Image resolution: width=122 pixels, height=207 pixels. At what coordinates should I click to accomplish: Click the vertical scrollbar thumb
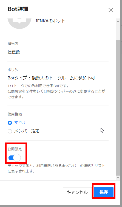pos(118,107)
